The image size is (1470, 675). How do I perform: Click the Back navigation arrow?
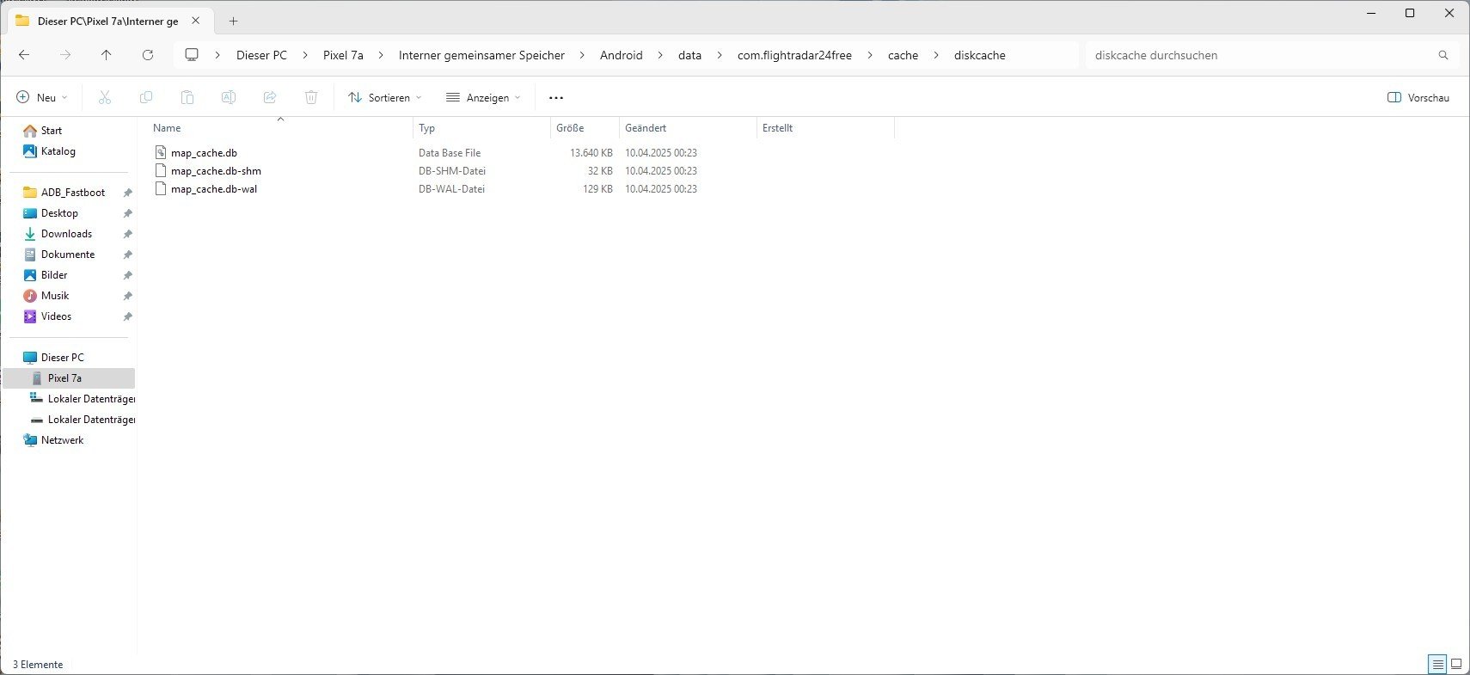pyautogui.click(x=24, y=55)
